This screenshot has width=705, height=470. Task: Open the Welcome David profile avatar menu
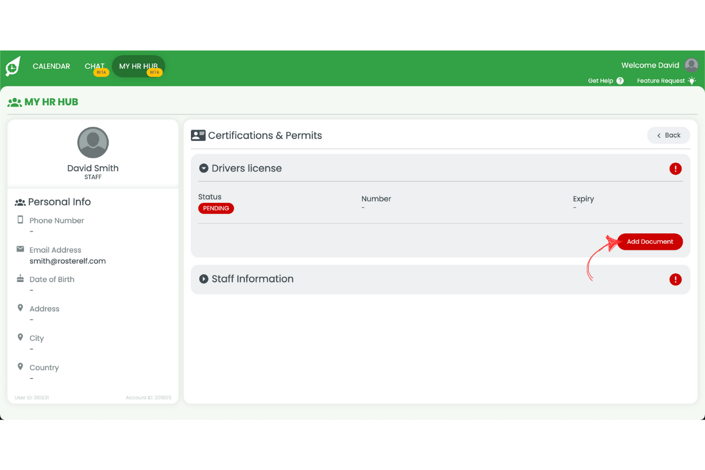(690, 65)
